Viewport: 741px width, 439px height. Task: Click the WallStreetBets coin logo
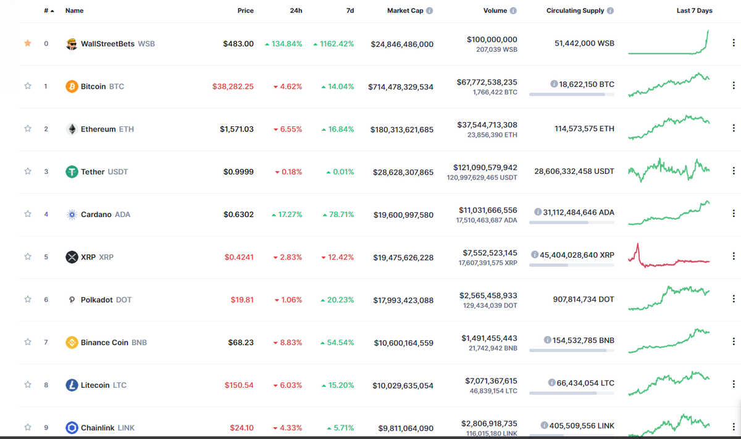point(72,44)
